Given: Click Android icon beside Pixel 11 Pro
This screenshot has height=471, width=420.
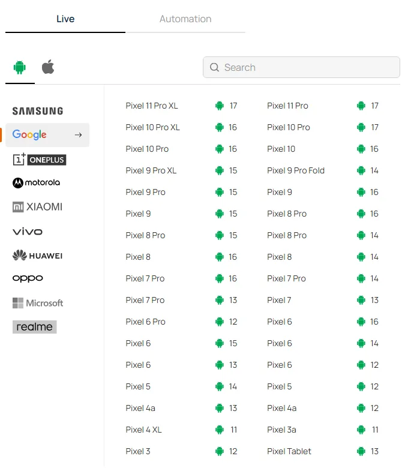Looking at the screenshot, I should click(361, 106).
